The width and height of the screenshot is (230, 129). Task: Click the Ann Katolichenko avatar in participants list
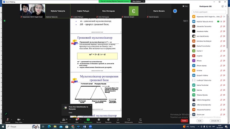coord(194,36)
